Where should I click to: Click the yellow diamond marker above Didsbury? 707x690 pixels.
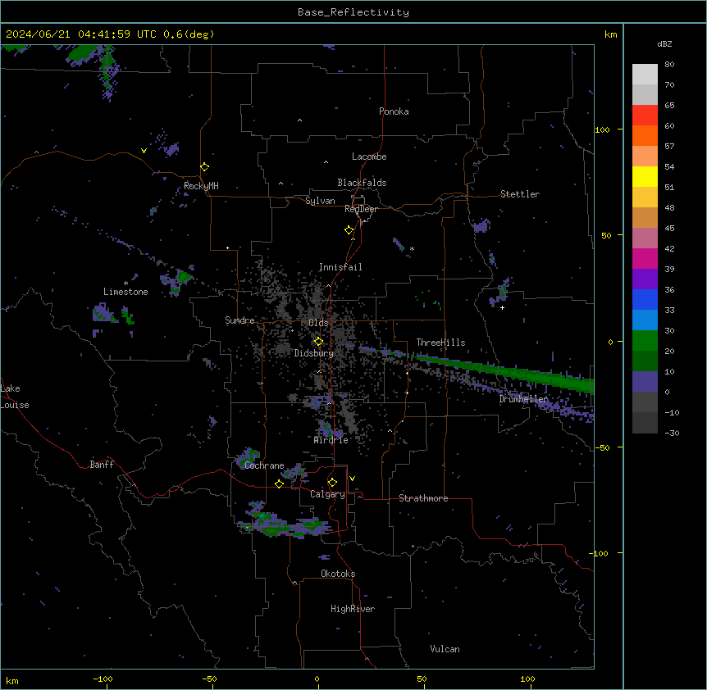(x=318, y=342)
